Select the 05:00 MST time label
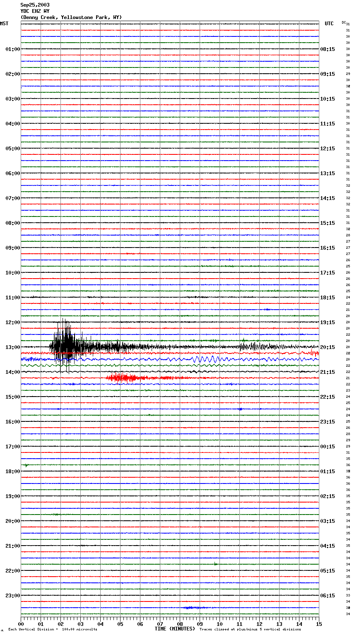Screen dimensions: 352x635 pyautogui.click(x=13, y=149)
